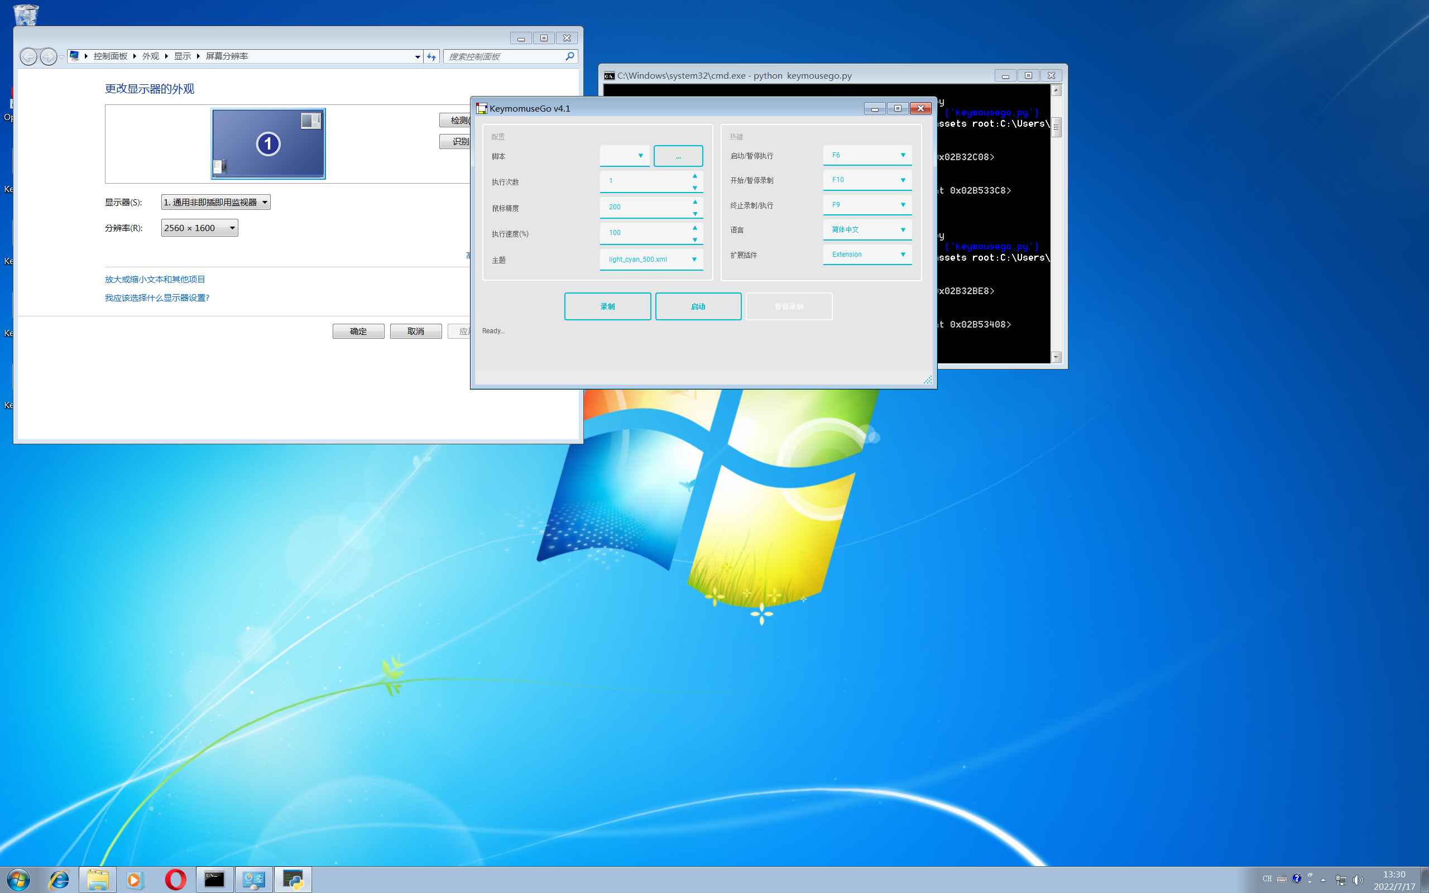Open the F9 stop record/run hotkey dropdown
This screenshot has height=893, width=1429.
tap(867, 205)
